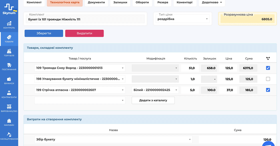This screenshot has height=146, width=280.
Task: Edit price 125,0 for Троянда Сноу Ворлд
Action: point(228,68)
